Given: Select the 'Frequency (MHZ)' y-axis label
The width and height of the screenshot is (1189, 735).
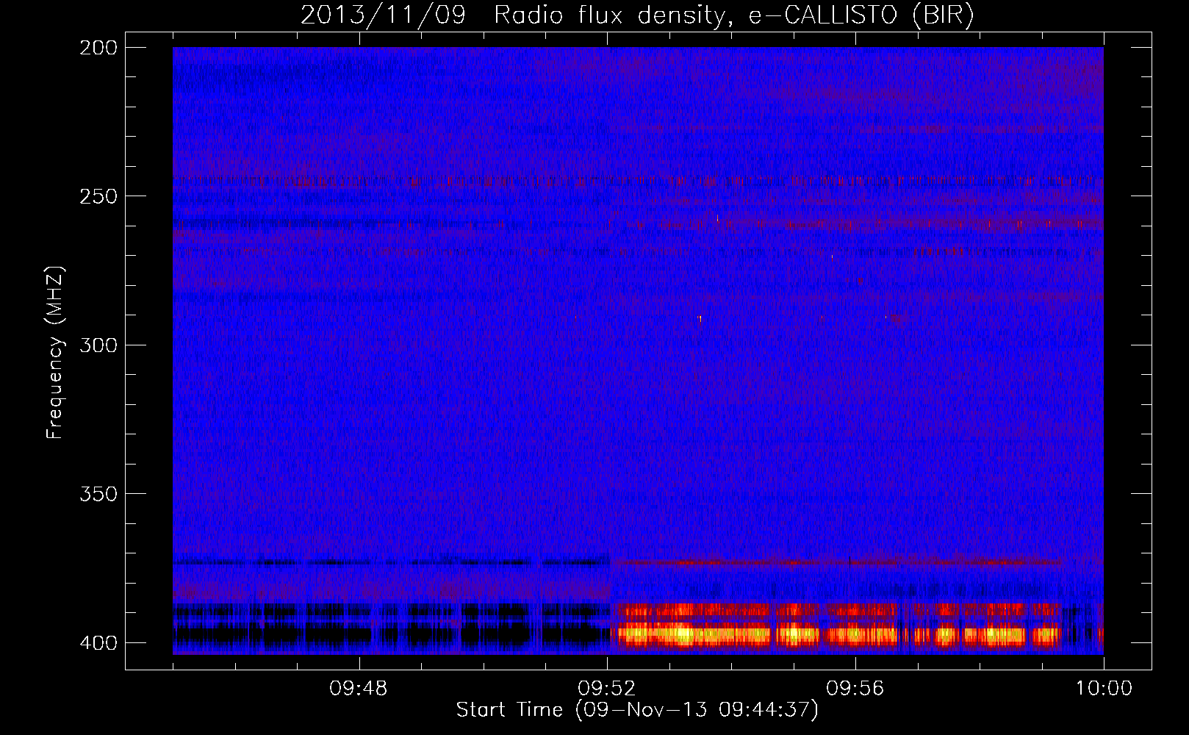Looking at the screenshot, I should pos(55,352).
